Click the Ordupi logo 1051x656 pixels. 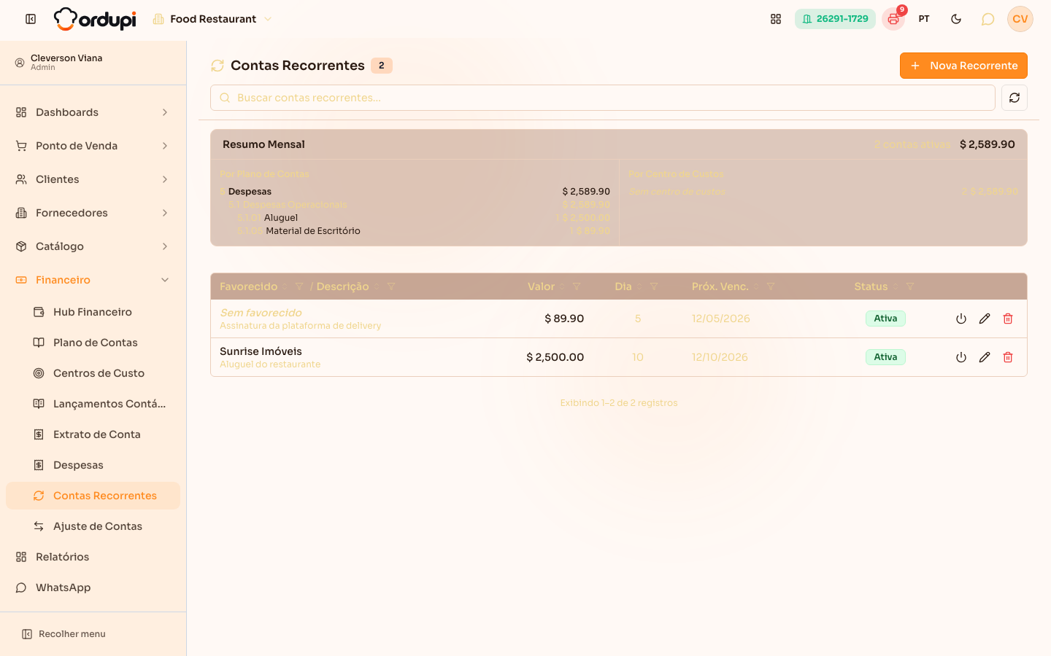coord(95,19)
